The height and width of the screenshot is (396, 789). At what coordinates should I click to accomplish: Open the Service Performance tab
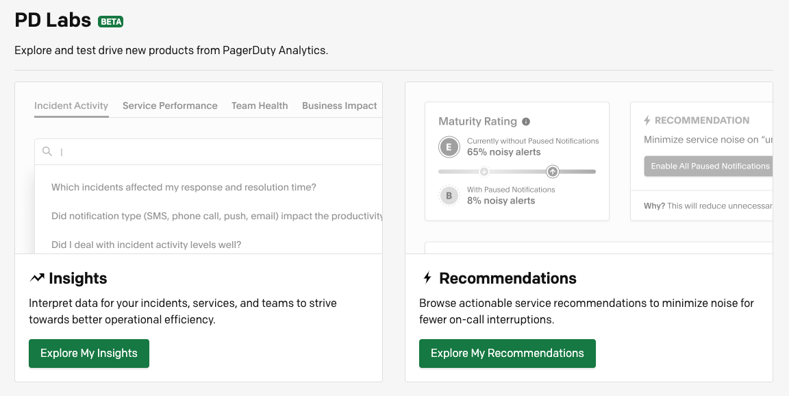click(x=170, y=106)
